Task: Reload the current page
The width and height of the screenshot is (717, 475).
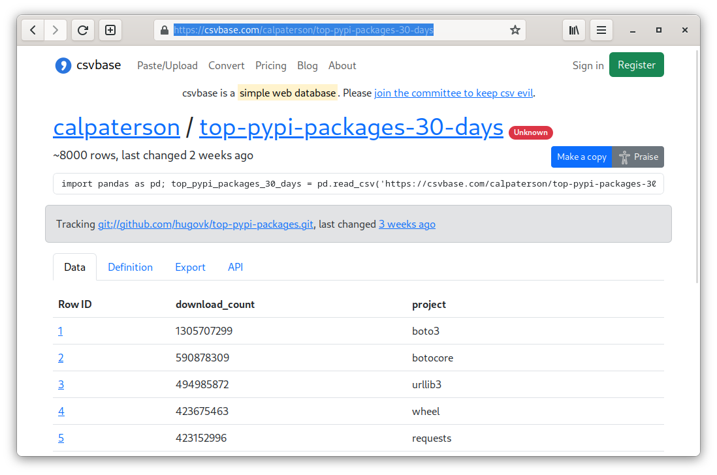Action: point(82,30)
